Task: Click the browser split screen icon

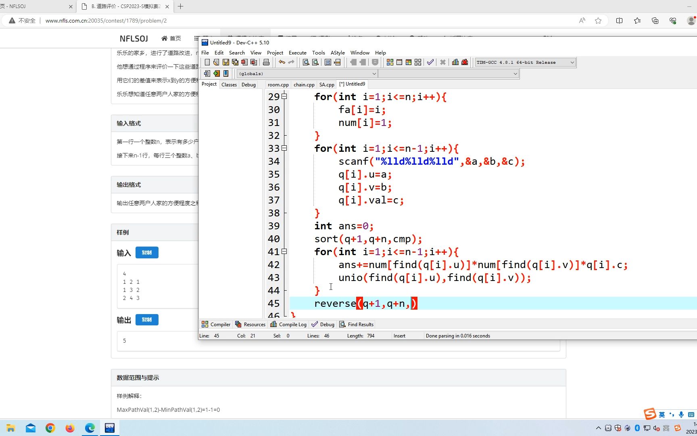Action: point(619,21)
